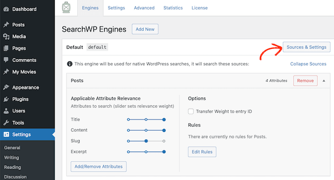Click the Posts pin icon in sidebar
334x180 pixels.
pos(6,25)
